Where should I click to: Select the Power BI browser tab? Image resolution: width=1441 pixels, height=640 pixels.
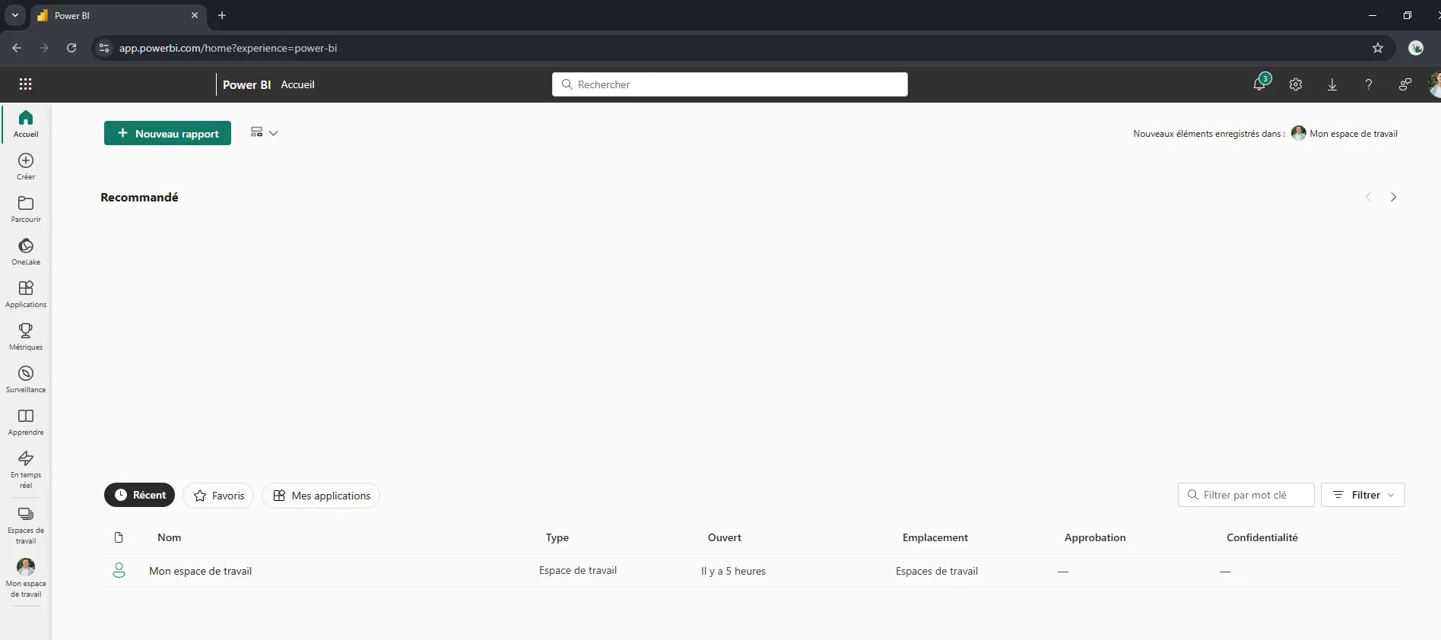(118, 15)
